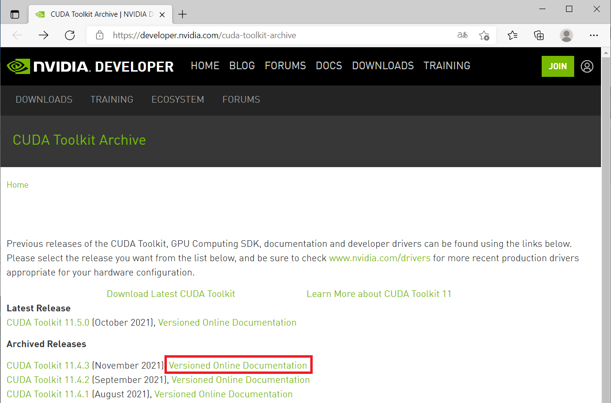Open a new tab with plus

click(x=182, y=14)
